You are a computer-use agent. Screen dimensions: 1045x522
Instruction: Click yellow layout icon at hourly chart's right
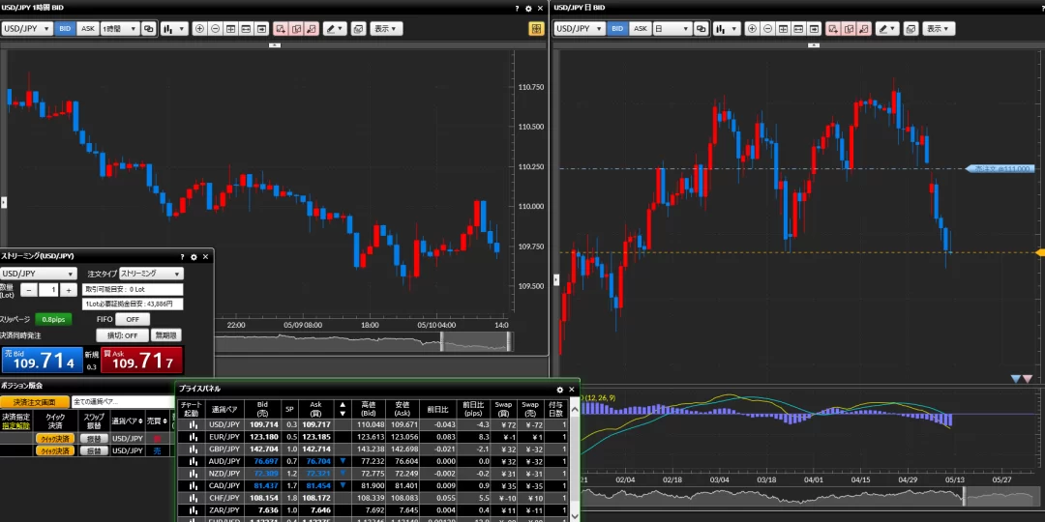pyautogui.click(x=536, y=29)
